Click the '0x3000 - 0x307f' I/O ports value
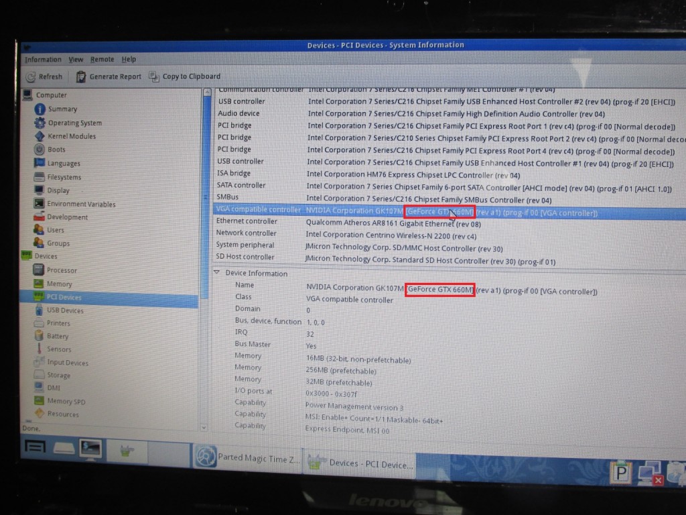686x515 pixels. click(x=331, y=394)
